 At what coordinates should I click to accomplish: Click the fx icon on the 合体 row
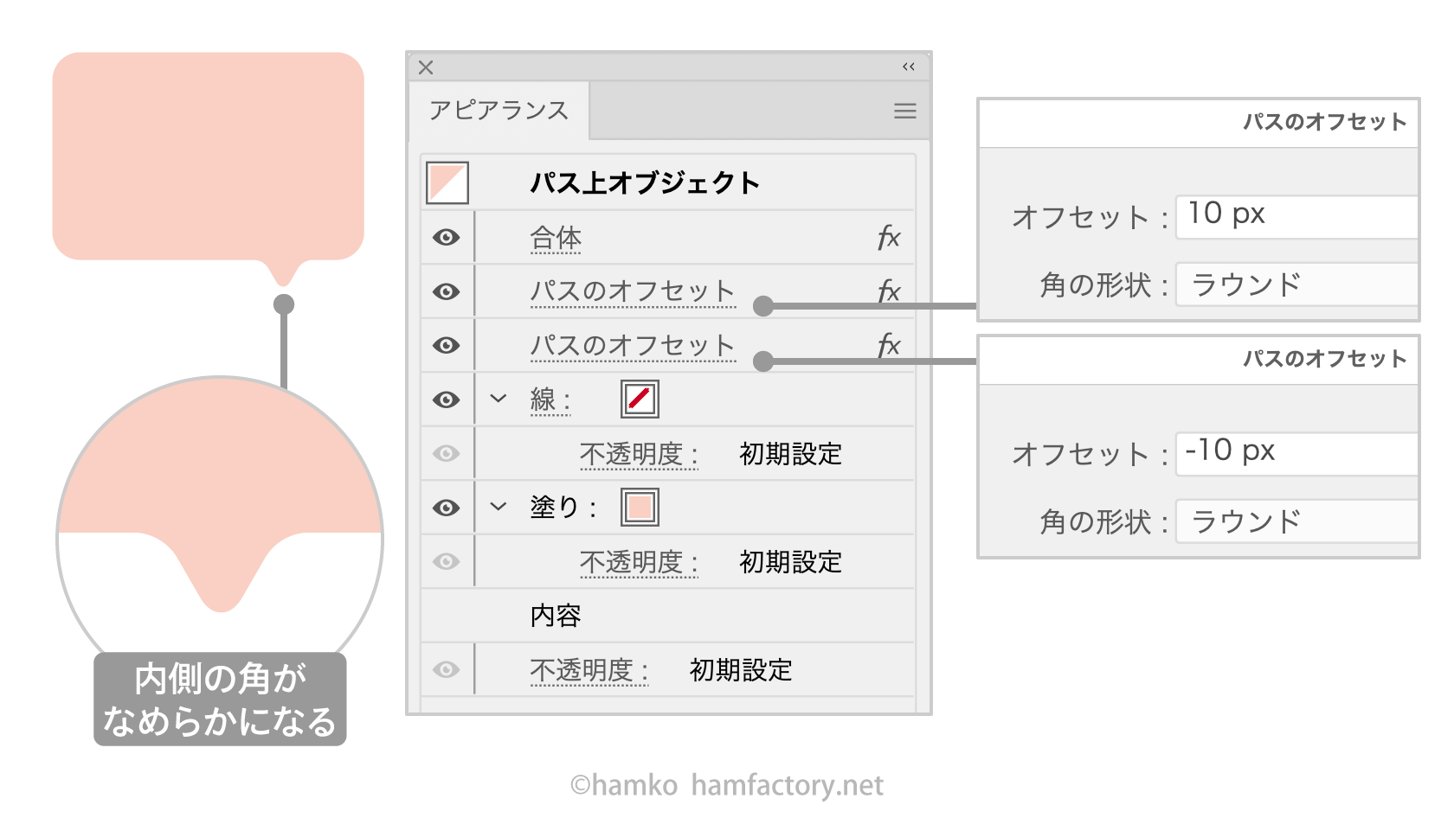pyautogui.click(x=888, y=238)
